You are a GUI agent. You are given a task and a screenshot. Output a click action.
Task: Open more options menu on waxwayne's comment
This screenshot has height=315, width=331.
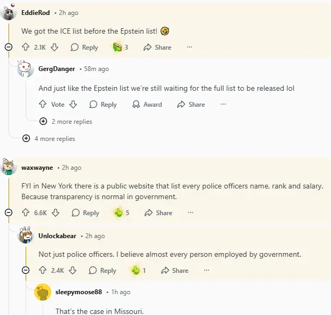coord(191,213)
